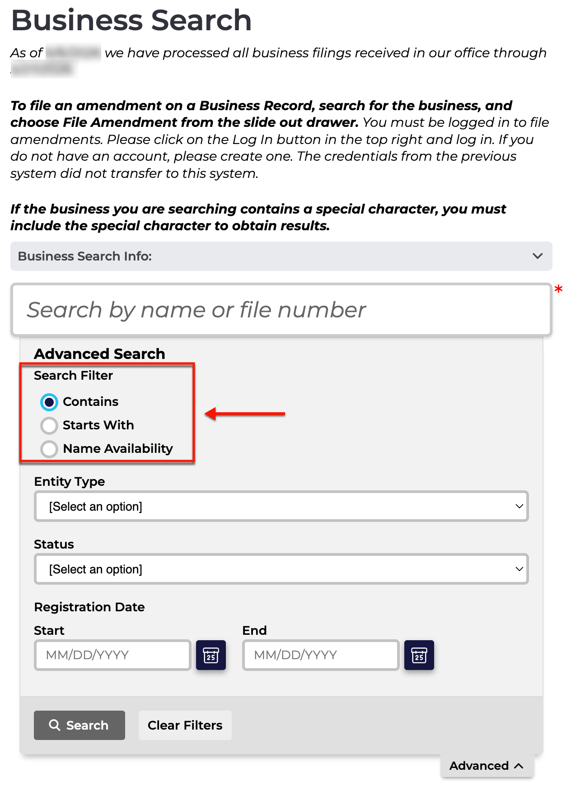Expand the Business Search Info section
This screenshot has height=791, width=571.
[x=281, y=256]
